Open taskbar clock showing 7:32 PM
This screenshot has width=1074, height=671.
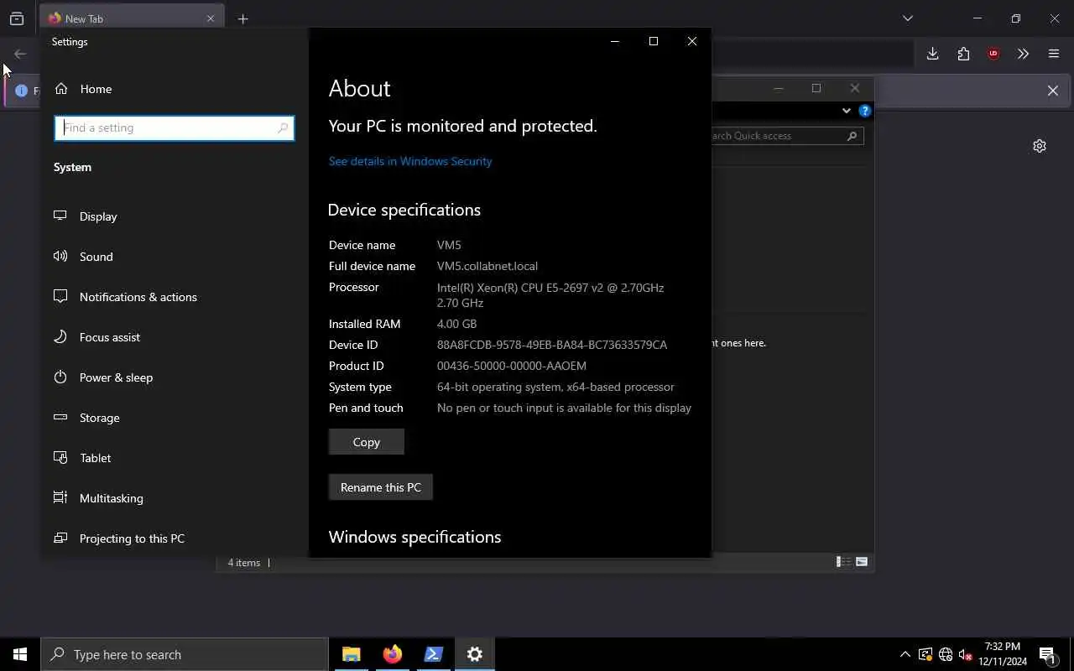[x=1002, y=654]
